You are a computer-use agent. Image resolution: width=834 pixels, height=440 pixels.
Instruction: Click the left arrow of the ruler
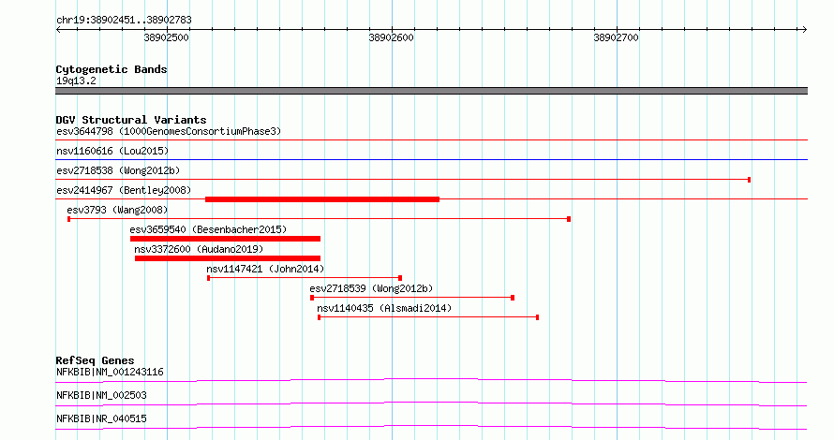click(58, 30)
